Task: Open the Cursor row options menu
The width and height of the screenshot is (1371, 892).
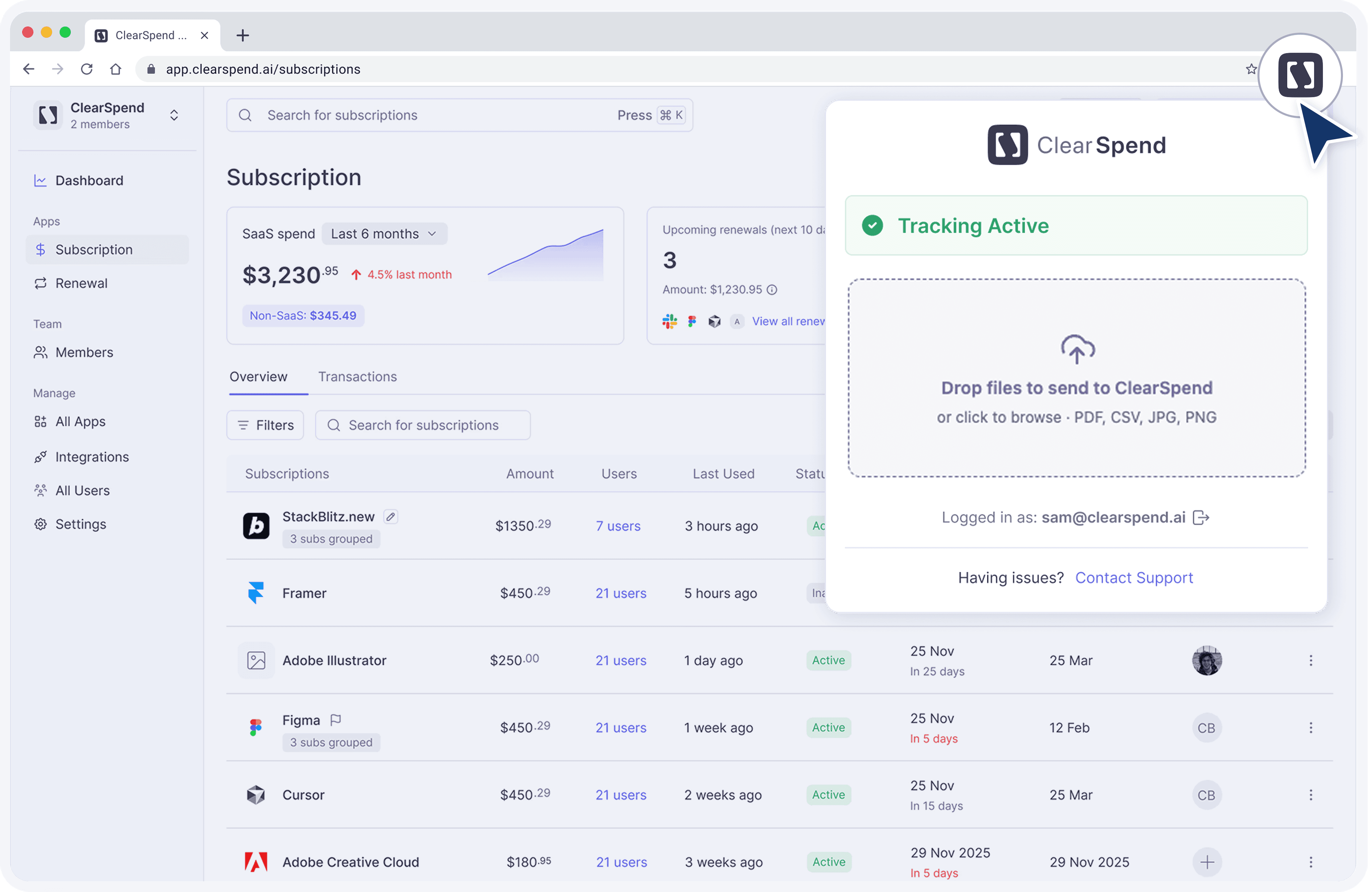Action: (x=1311, y=795)
